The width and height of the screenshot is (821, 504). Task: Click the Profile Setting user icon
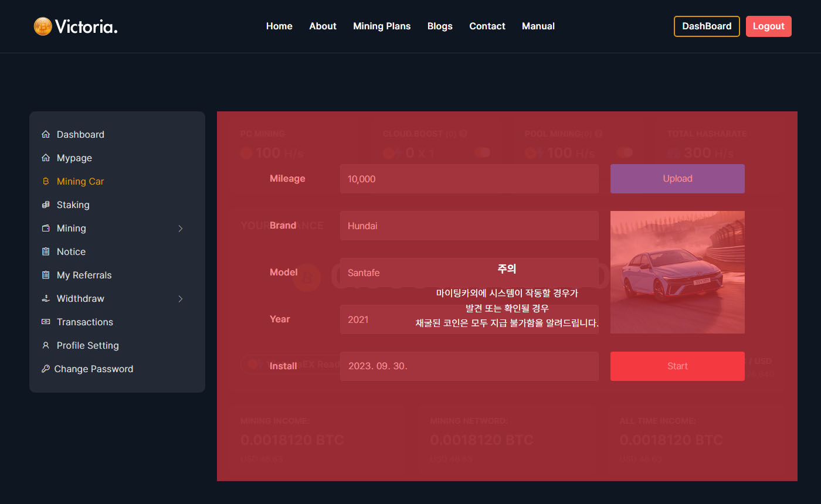[x=46, y=346]
